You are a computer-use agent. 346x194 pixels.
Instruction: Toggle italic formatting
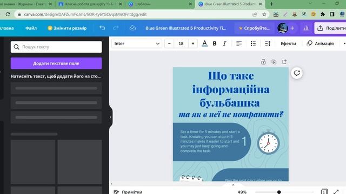[x=224, y=44]
